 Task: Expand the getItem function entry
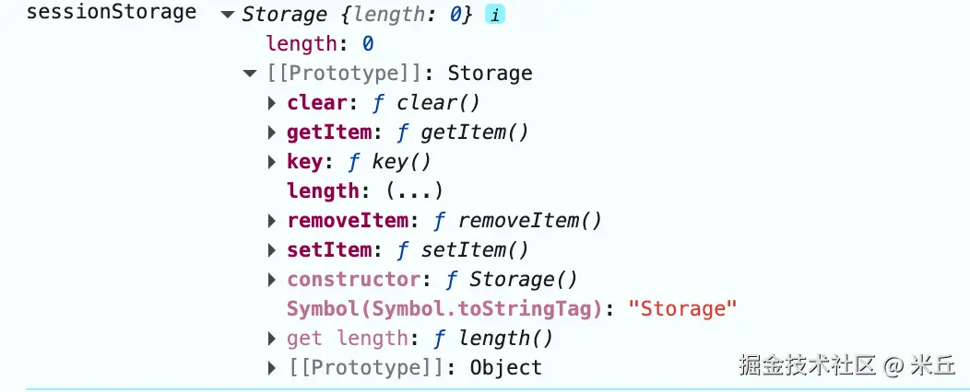[272, 133]
